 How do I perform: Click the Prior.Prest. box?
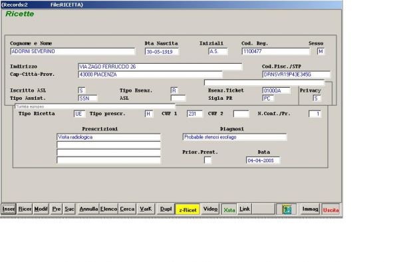207,160
